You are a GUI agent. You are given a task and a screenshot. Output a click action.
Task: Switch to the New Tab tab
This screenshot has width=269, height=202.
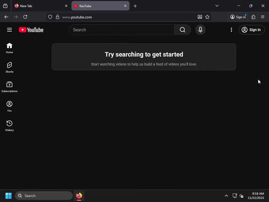coord(41,6)
